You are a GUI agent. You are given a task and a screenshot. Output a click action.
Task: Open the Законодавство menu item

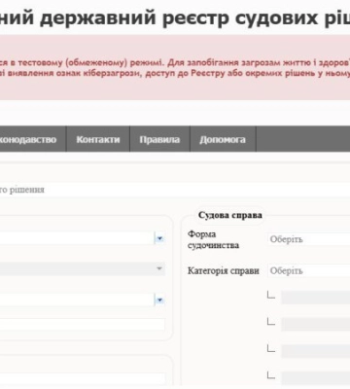pyautogui.click(x=32, y=139)
